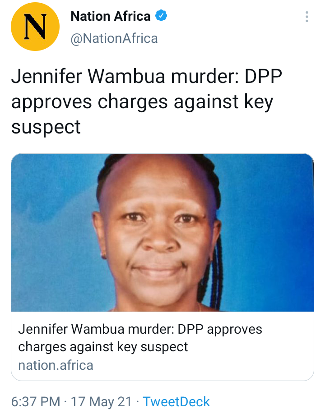The height and width of the screenshot is (418, 325).
Task: Click the tweet headline text
Action: pos(147,101)
